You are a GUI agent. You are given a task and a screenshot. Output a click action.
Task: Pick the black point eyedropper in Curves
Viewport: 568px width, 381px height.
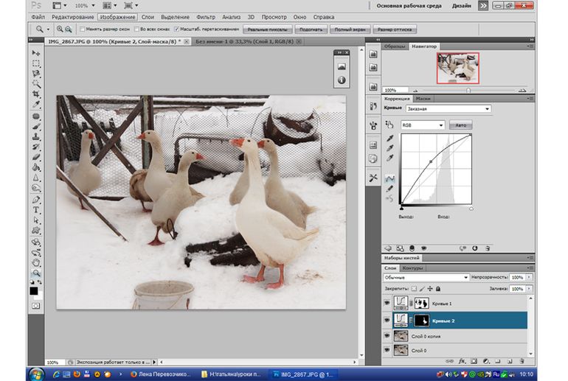[x=390, y=138]
